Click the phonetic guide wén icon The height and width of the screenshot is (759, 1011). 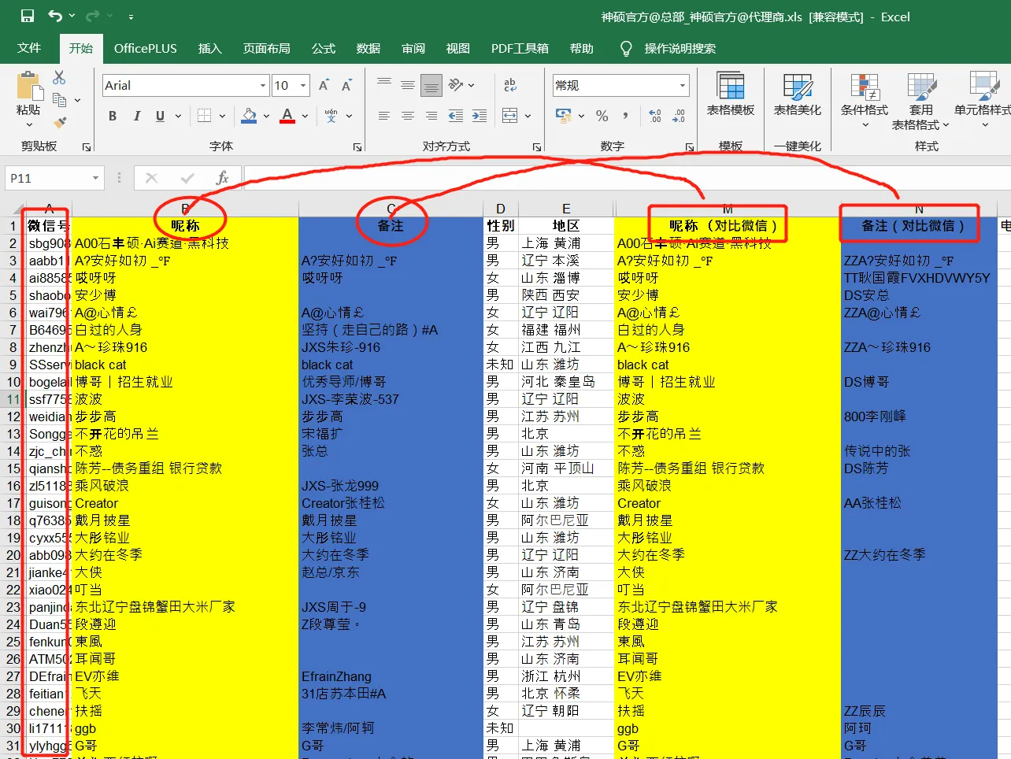point(331,116)
